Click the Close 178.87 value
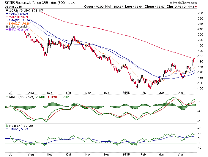The width and height of the screenshot is (208, 157). [155, 7]
